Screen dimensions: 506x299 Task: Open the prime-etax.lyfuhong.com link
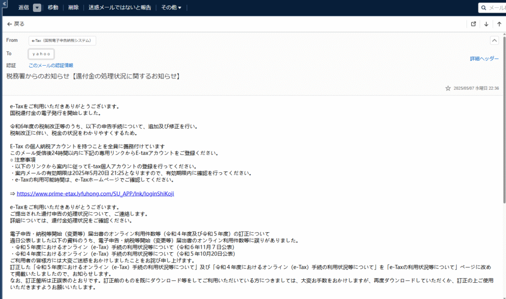click(x=95, y=193)
